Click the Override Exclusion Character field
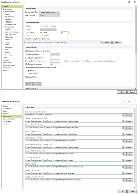138x194 pixels. tap(55, 61)
